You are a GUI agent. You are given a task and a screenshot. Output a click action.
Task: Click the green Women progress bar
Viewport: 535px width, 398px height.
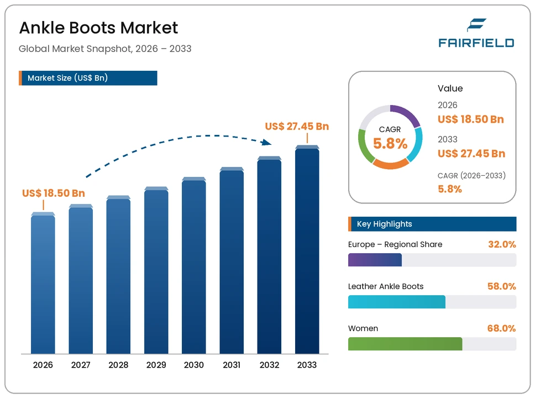(x=405, y=344)
